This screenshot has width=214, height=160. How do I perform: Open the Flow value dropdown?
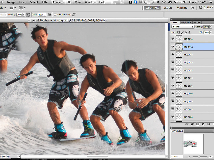44,14
